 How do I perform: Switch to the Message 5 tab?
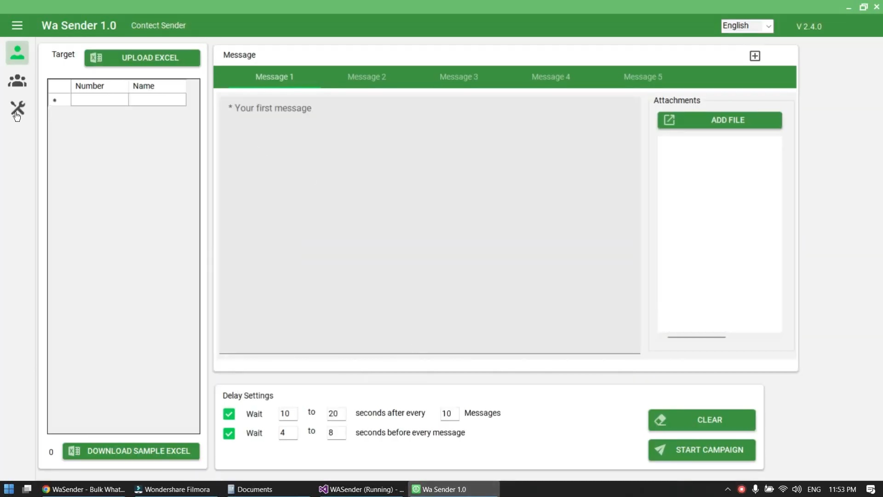coord(642,77)
